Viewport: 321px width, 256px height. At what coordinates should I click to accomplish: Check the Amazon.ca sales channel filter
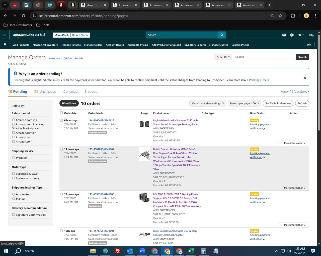(x=14, y=137)
